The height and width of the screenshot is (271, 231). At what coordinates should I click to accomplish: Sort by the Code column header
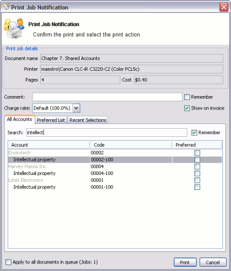point(131,145)
